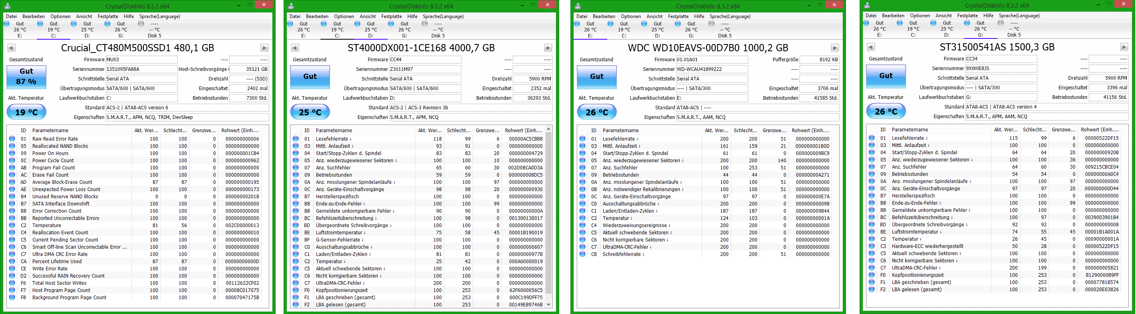Click Betriebsstunden field 41156 Std.
1136x314 pixels.
tap(1109, 97)
